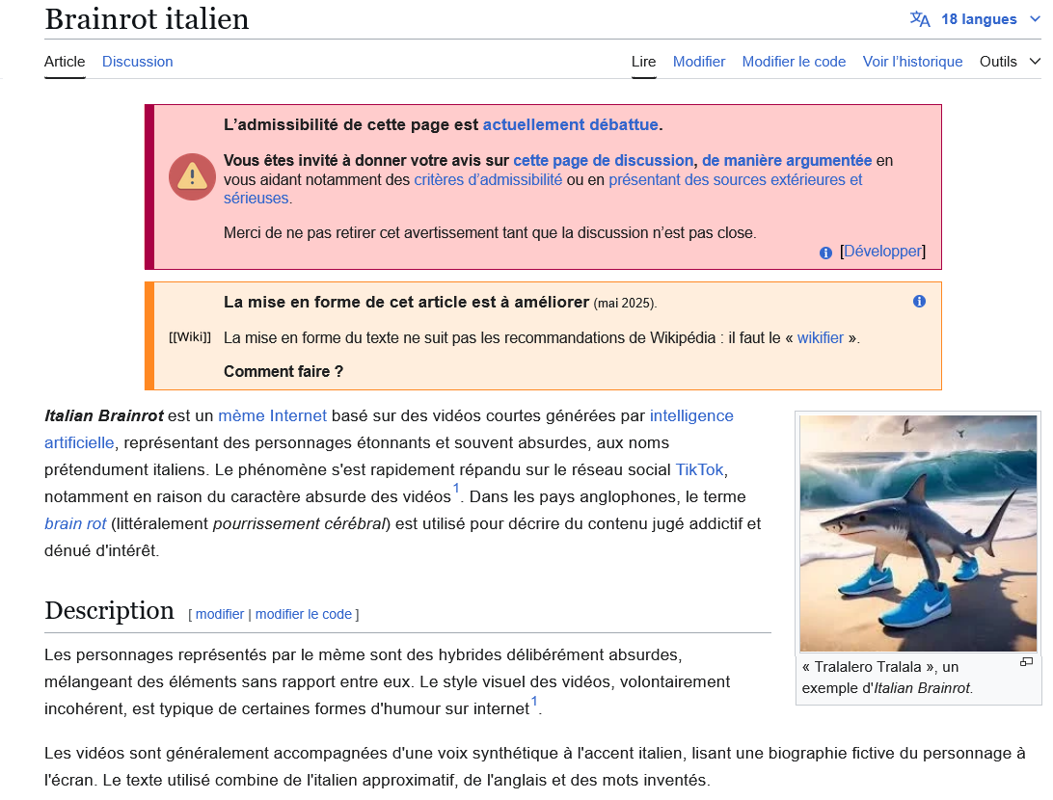Click the Description section heading
Viewport: 1053px width, 800px height.
coord(110,611)
